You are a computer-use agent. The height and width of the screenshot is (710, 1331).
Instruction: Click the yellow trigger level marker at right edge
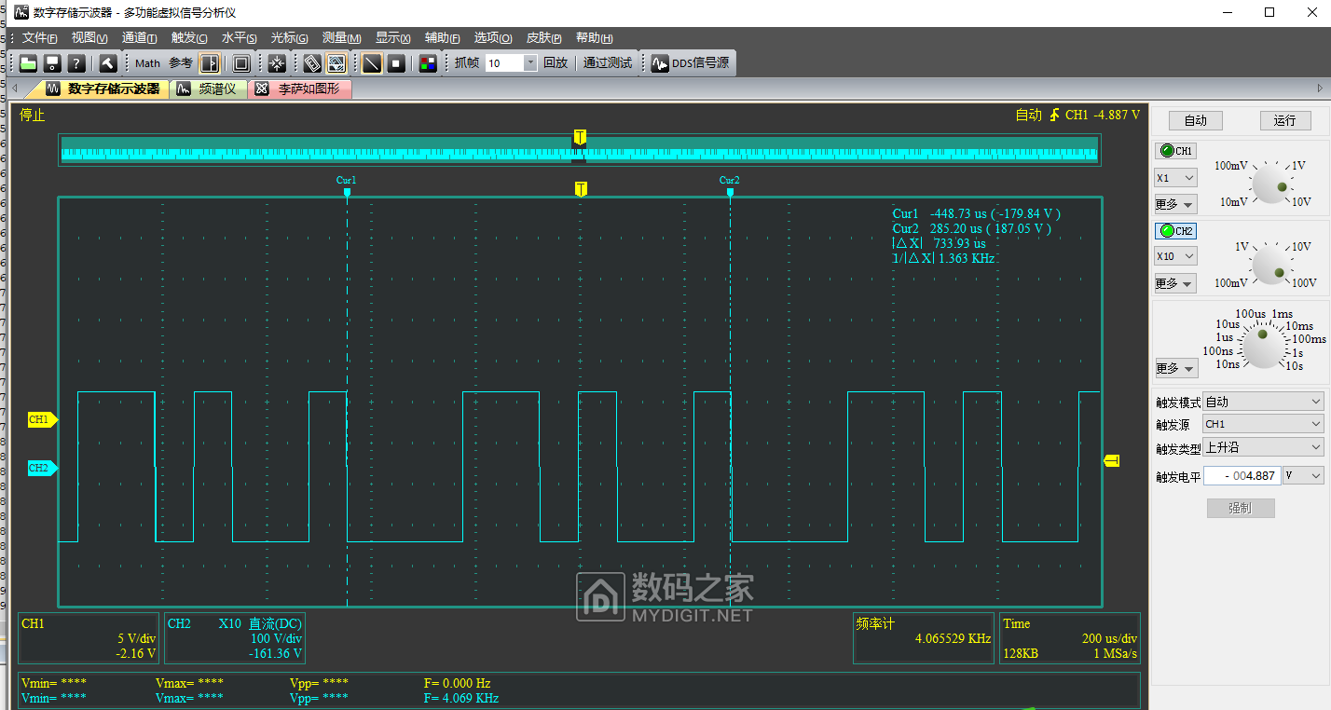click(x=1111, y=461)
